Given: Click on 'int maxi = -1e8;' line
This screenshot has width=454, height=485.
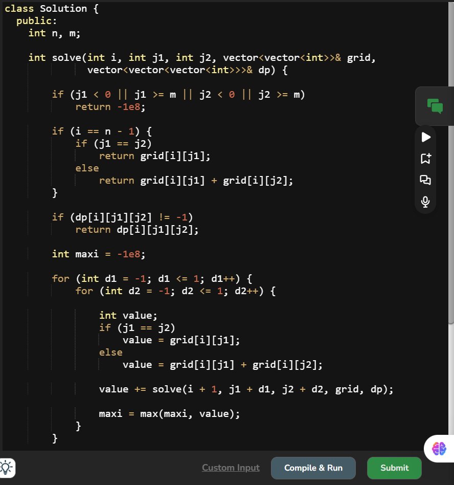Looking at the screenshot, I should [x=99, y=254].
